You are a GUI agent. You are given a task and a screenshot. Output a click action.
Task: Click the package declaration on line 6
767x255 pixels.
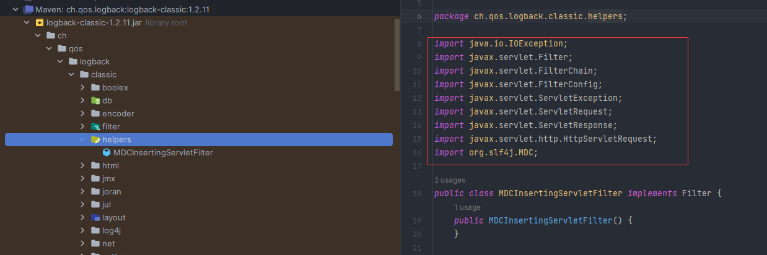click(530, 17)
